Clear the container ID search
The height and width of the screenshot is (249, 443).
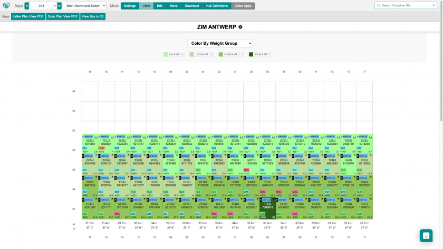tap(434, 5)
